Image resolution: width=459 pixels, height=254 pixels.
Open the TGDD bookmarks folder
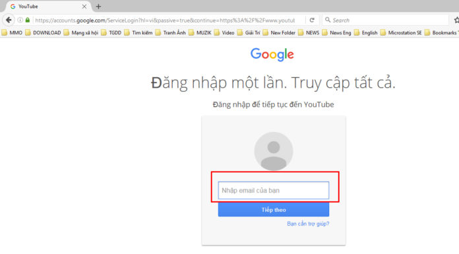tap(111, 32)
